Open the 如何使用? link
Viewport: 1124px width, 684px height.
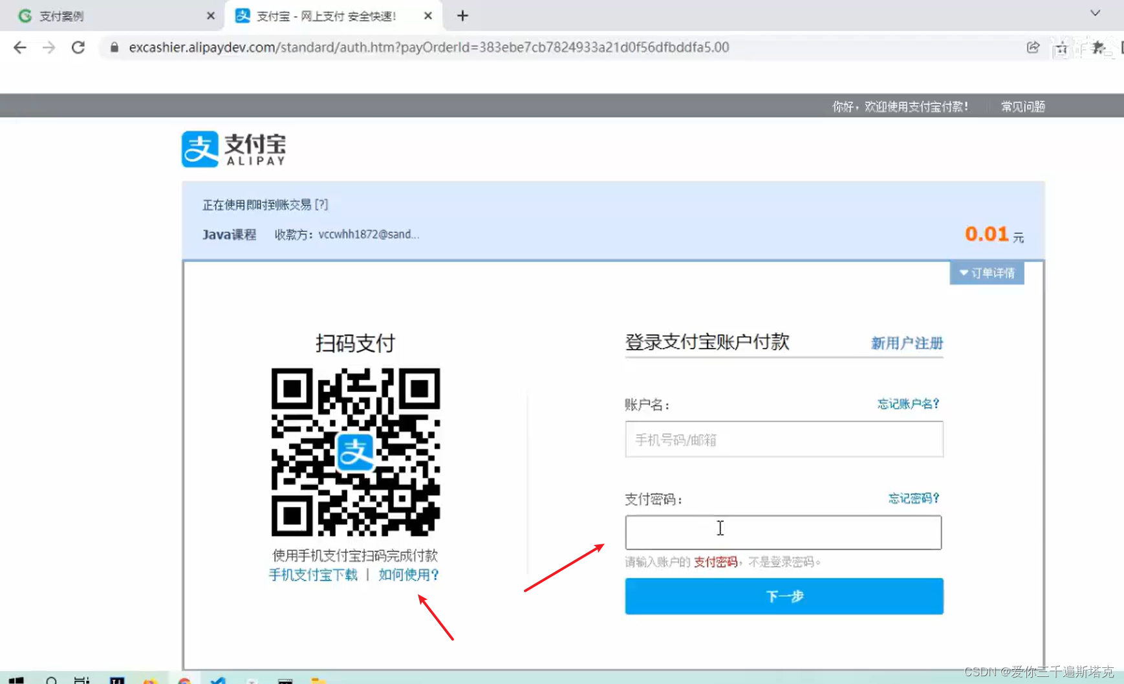[409, 575]
